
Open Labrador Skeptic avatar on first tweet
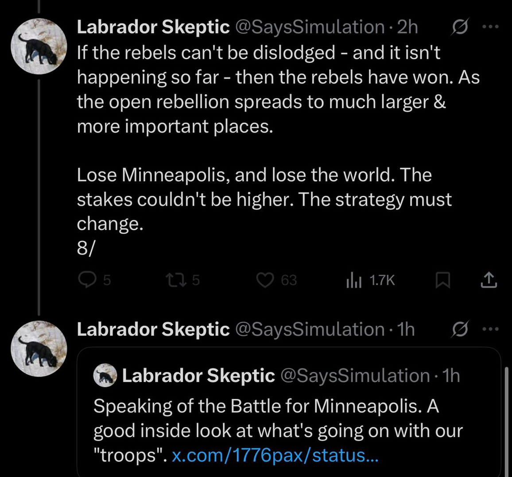pyautogui.click(x=39, y=46)
